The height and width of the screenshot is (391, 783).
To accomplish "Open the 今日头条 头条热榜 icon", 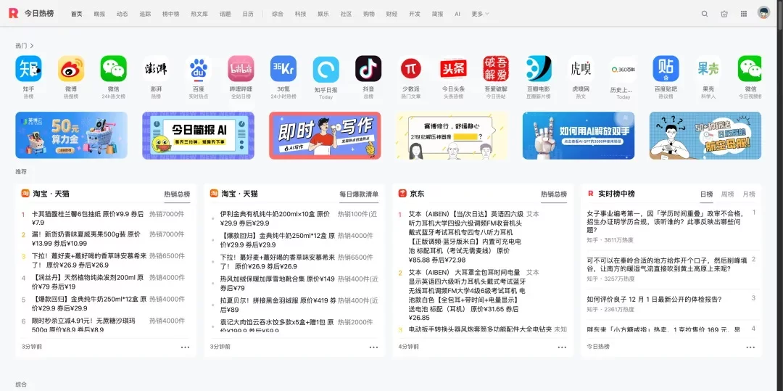I will (x=453, y=69).
